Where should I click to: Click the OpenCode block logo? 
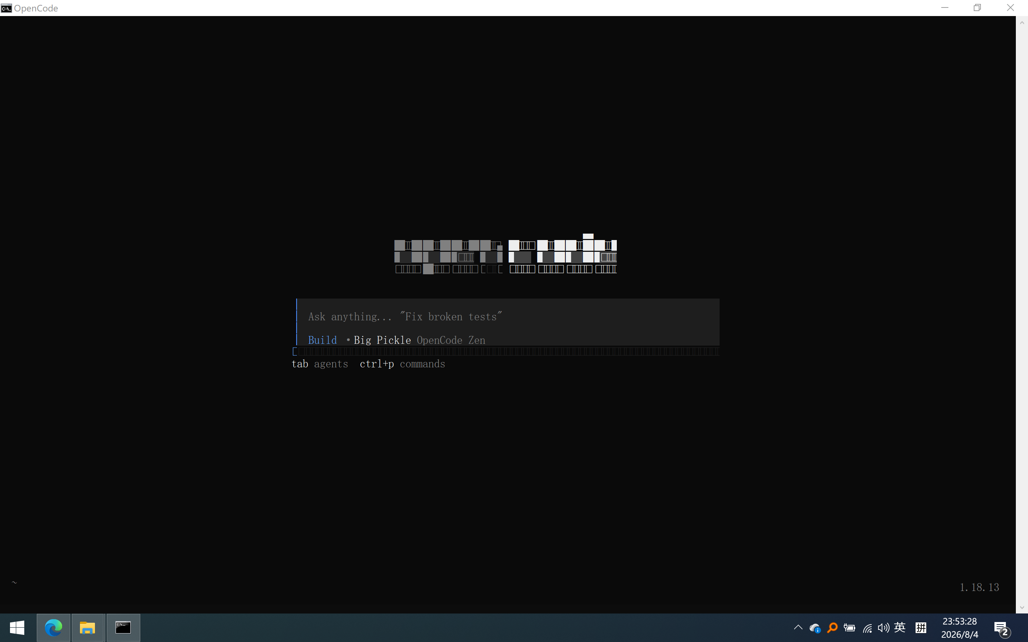[x=505, y=254]
